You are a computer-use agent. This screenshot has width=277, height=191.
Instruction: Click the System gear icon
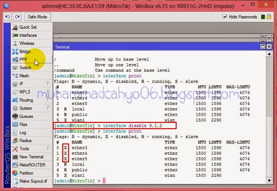click(15, 109)
